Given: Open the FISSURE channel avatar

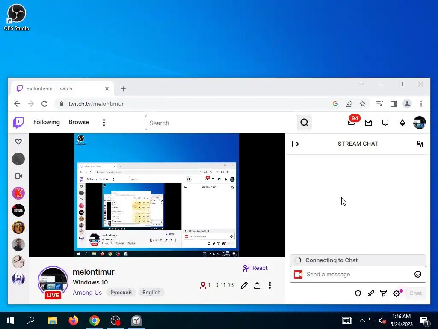Looking at the screenshot, I should tap(18, 210).
